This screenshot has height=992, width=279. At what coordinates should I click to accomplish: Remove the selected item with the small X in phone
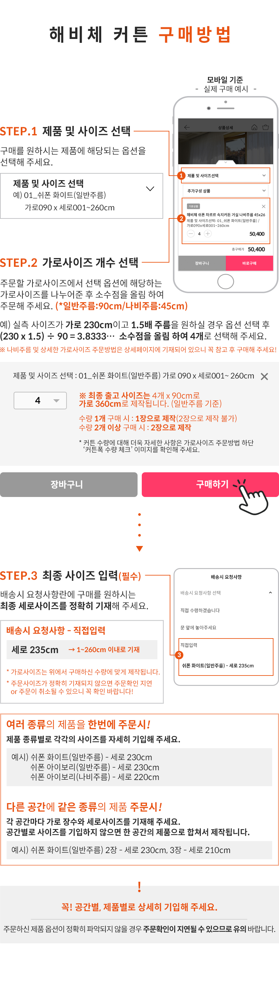(x=264, y=206)
